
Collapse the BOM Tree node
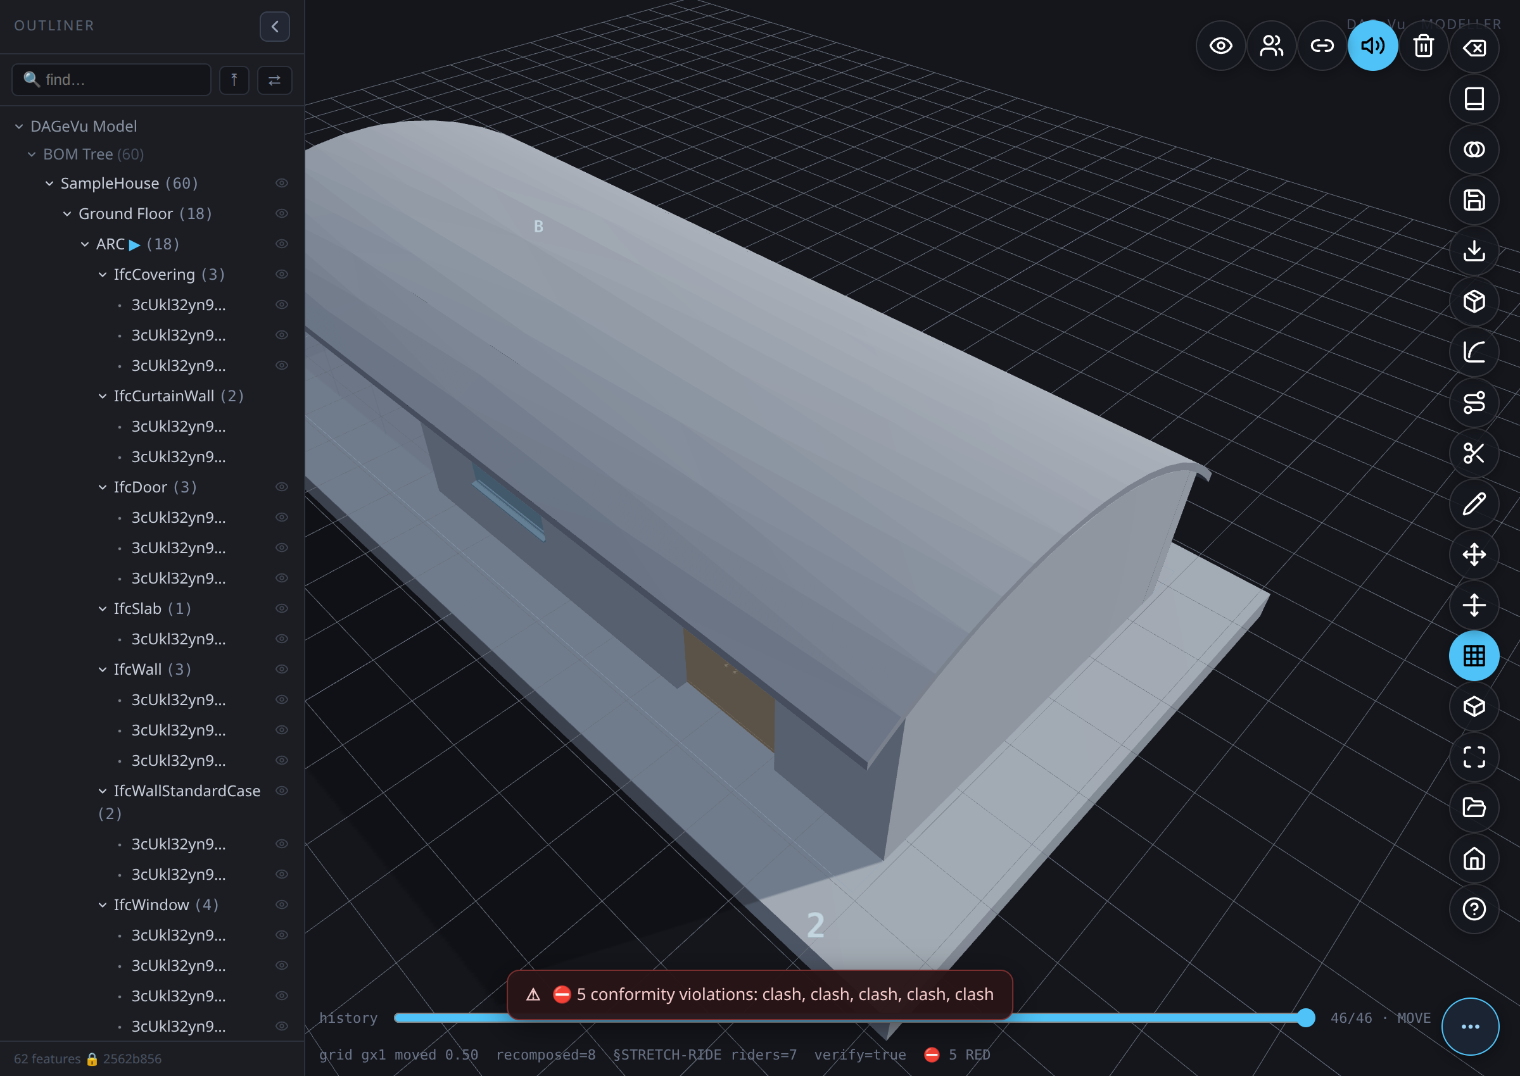coord(32,154)
